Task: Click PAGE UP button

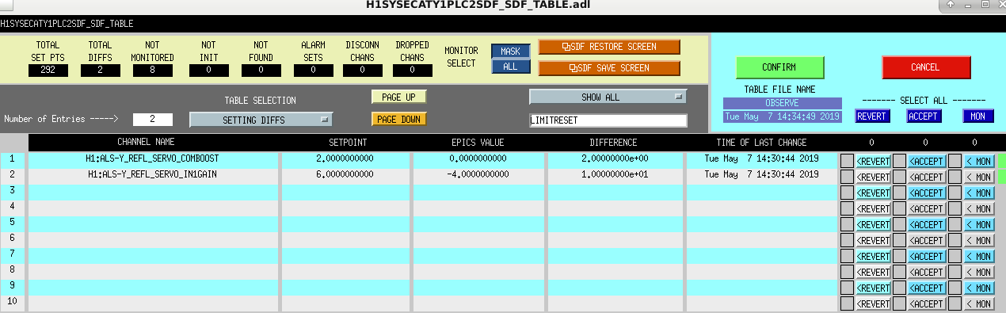Action: point(398,97)
